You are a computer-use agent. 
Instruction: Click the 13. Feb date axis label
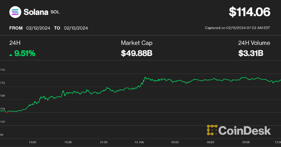(x=139, y=142)
